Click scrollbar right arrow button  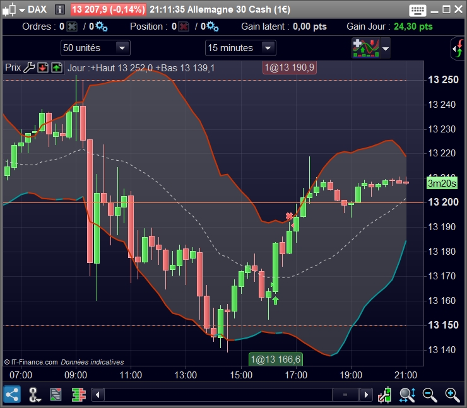pyautogui.click(x=366, y=395)
